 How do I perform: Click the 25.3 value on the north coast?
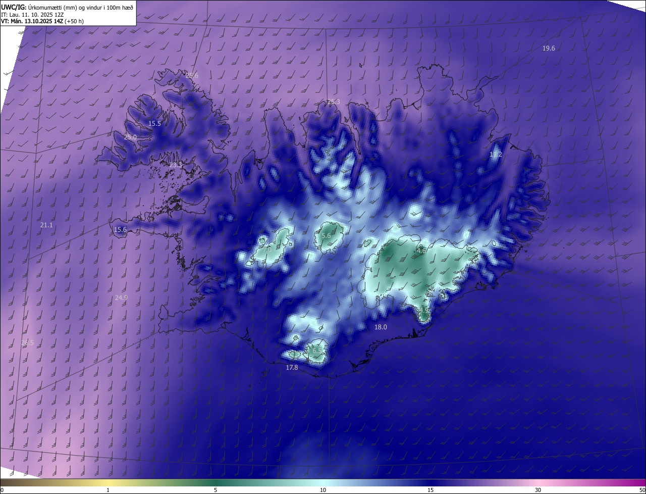[334, 102]
